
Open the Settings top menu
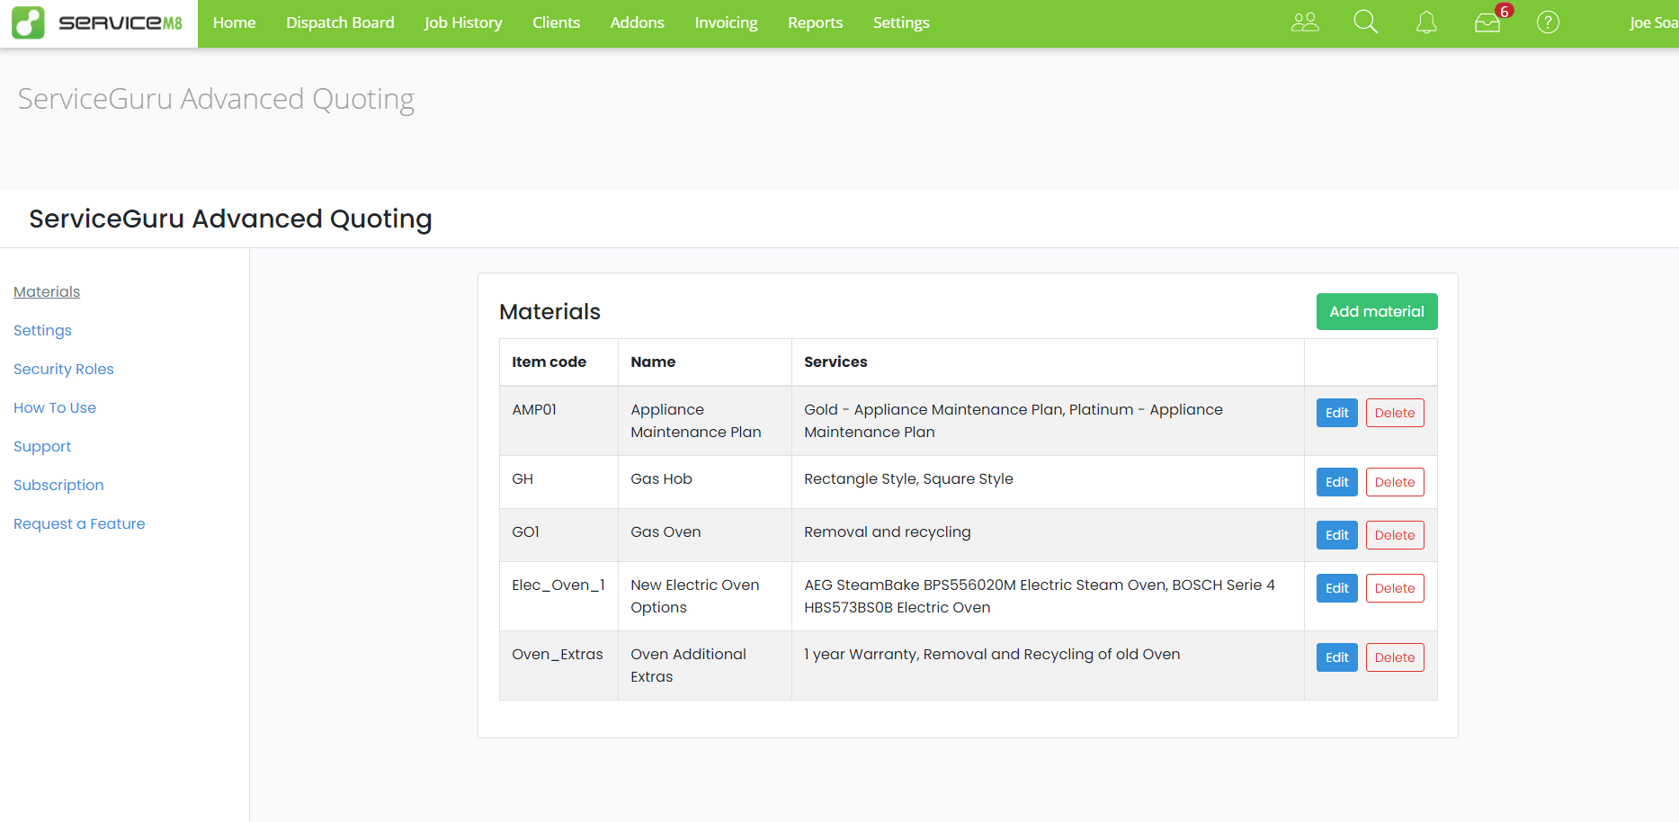tap(901, 22)
